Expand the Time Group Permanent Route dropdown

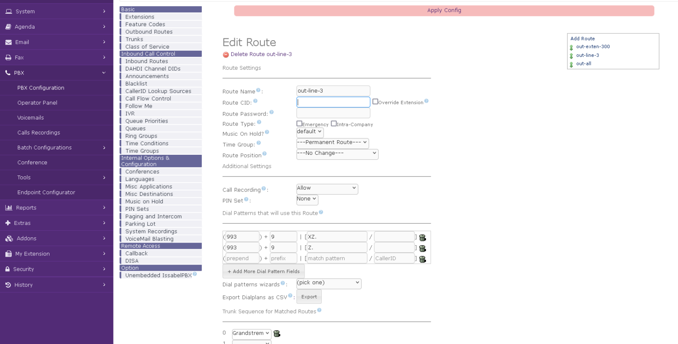(x=332, y=143)
